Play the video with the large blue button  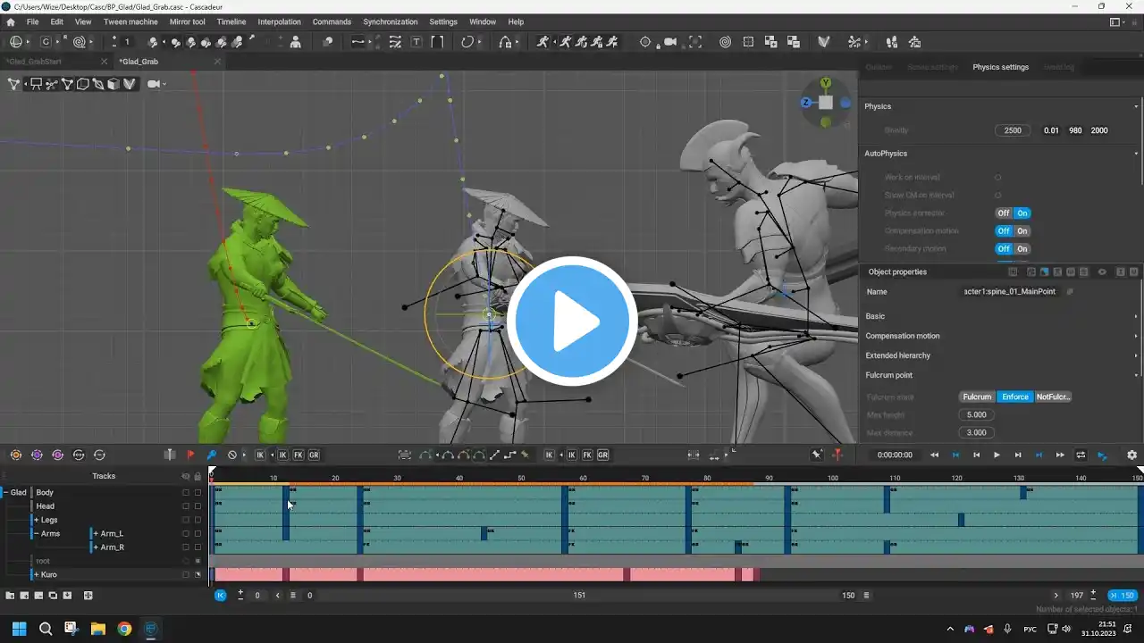coord(572,321)
